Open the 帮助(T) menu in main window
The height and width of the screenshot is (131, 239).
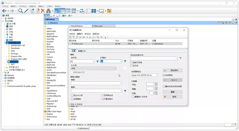click(58, 6)
